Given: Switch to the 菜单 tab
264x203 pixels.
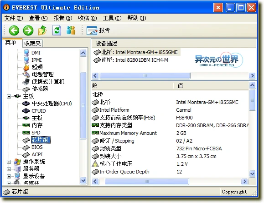Looking at the screenshot, I should pos(12,43).
